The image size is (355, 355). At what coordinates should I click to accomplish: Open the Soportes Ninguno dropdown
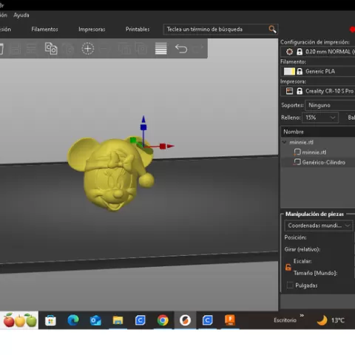(330, 105)
